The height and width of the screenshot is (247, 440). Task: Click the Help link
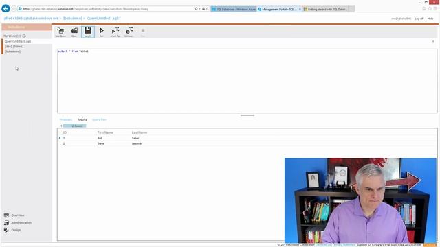tap(430, 19)
